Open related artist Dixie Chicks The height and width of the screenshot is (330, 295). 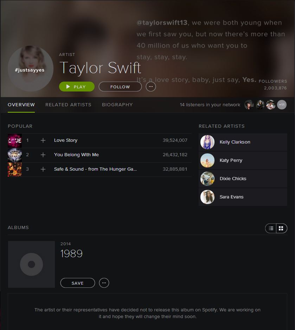pyautogui.click(x=243, y=179)
